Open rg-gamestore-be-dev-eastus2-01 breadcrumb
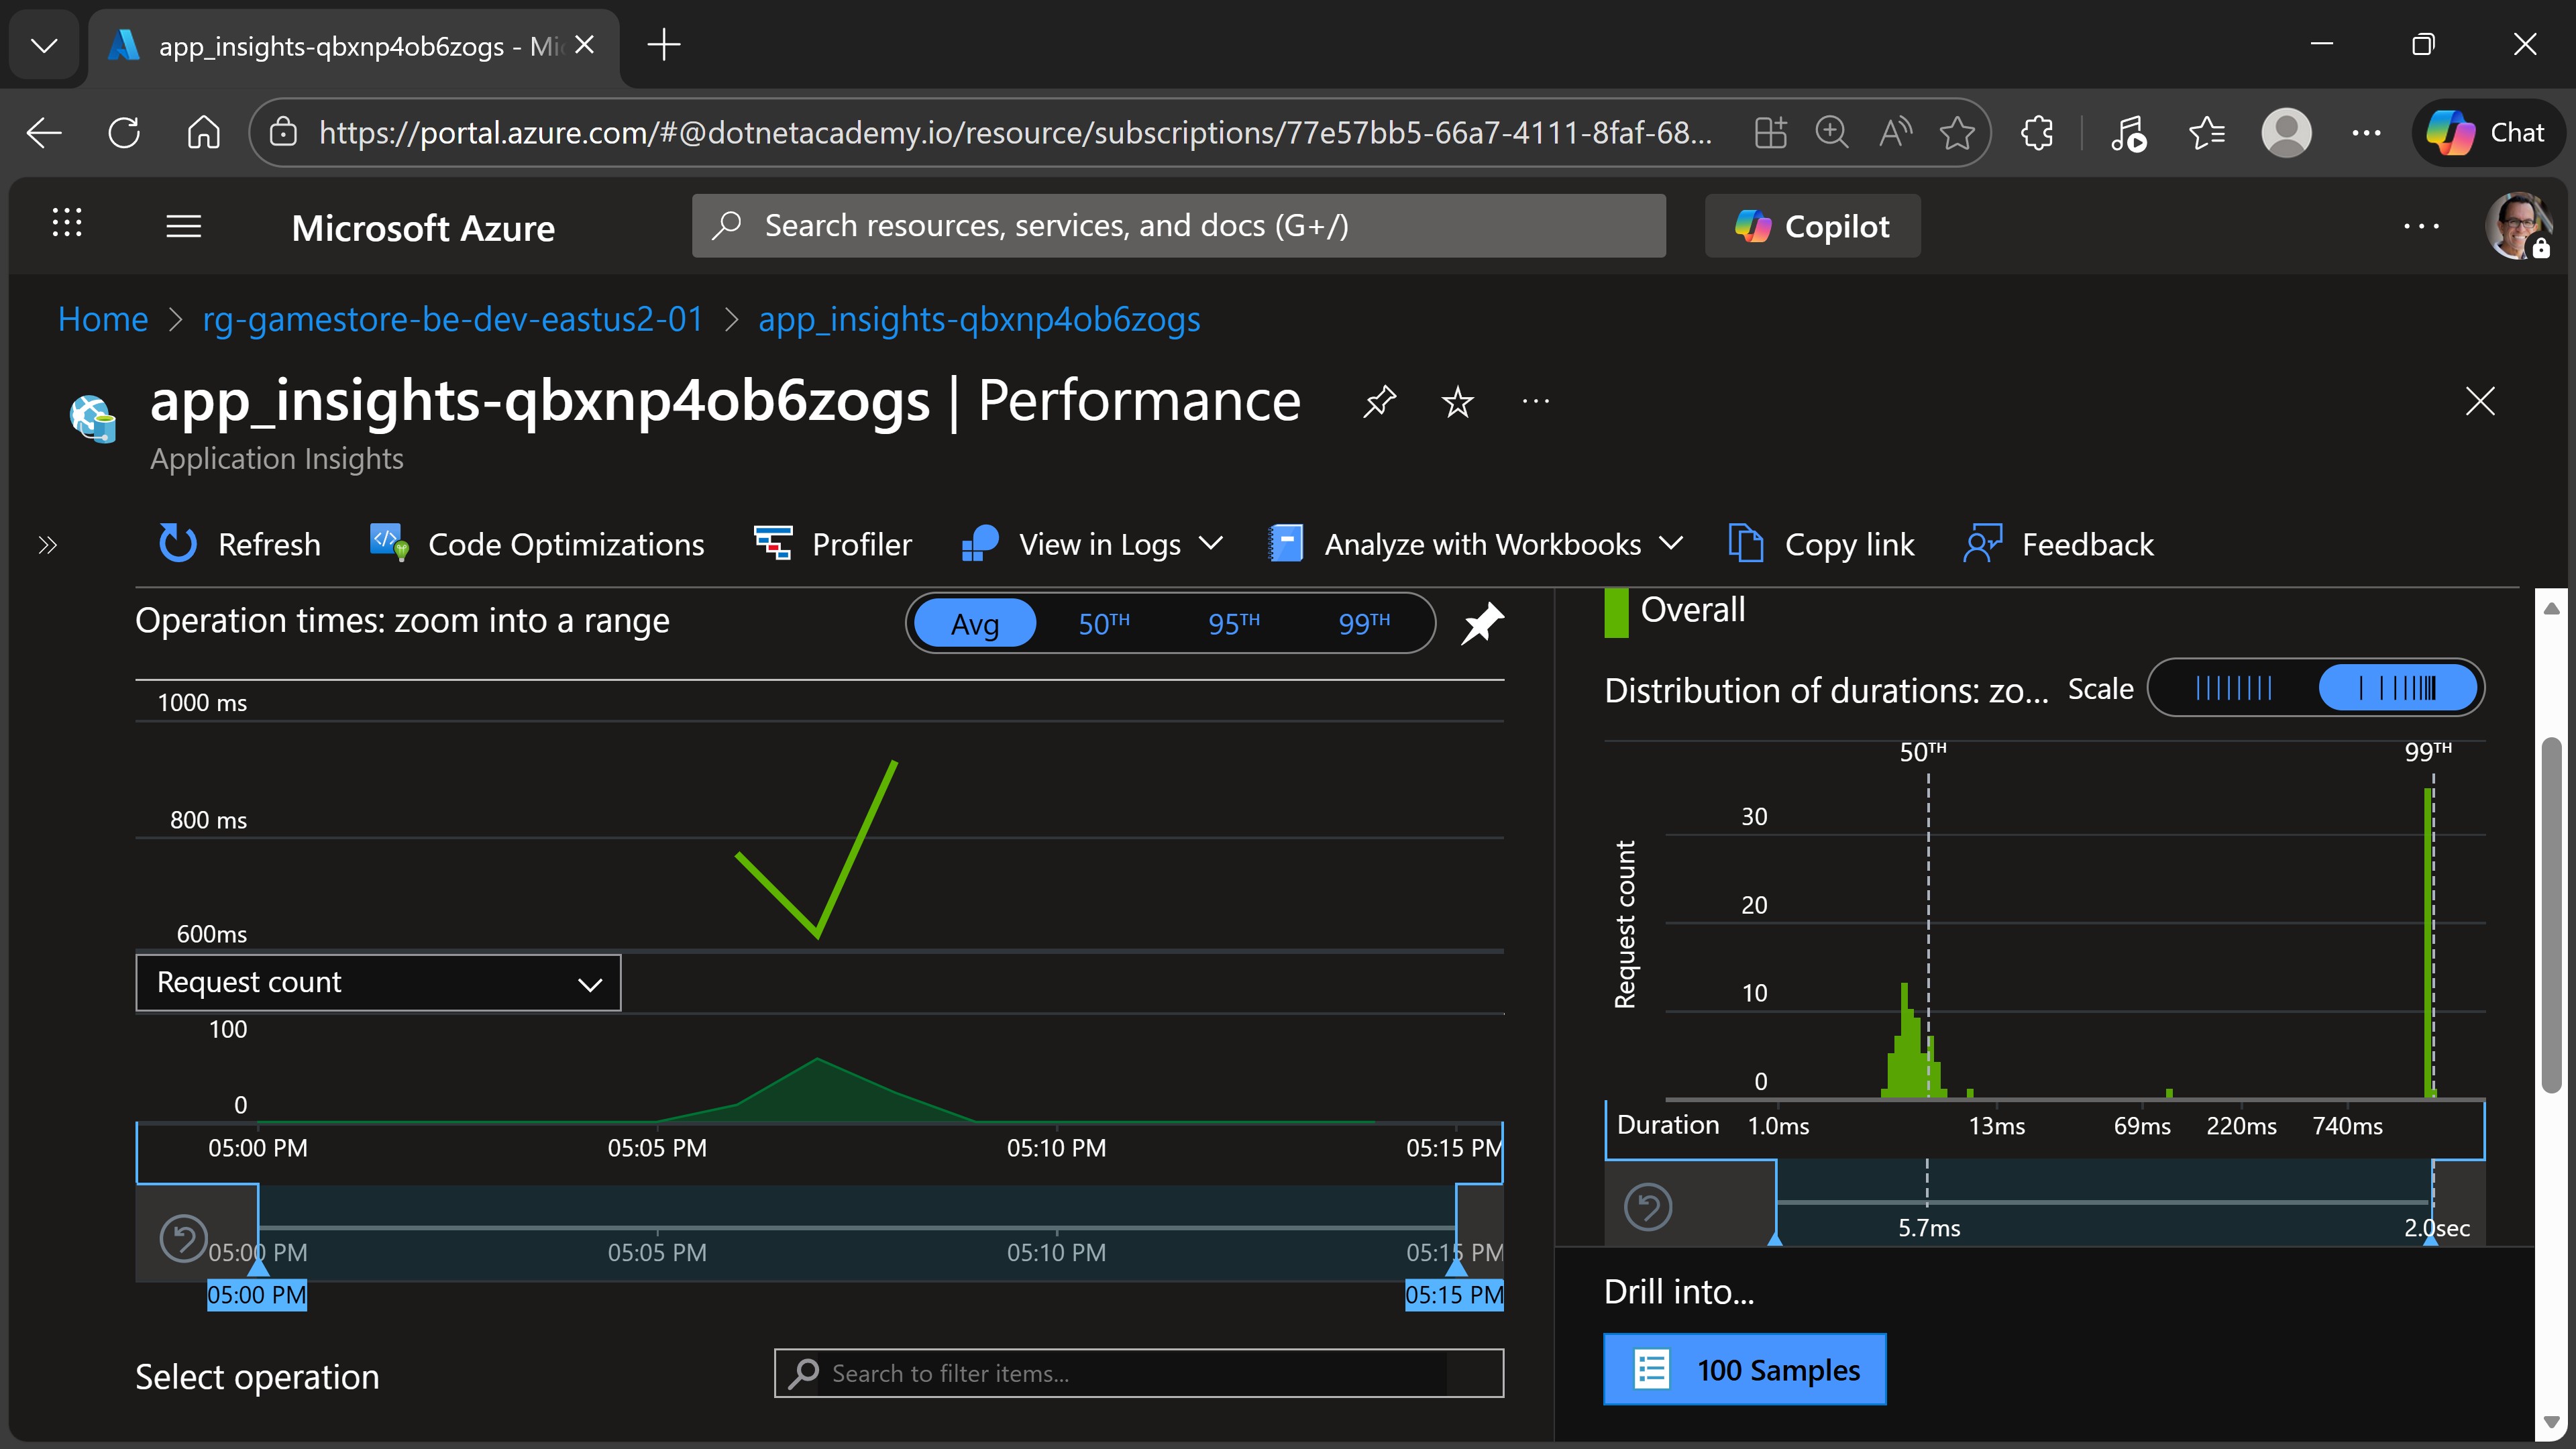 tap(452, 319)
